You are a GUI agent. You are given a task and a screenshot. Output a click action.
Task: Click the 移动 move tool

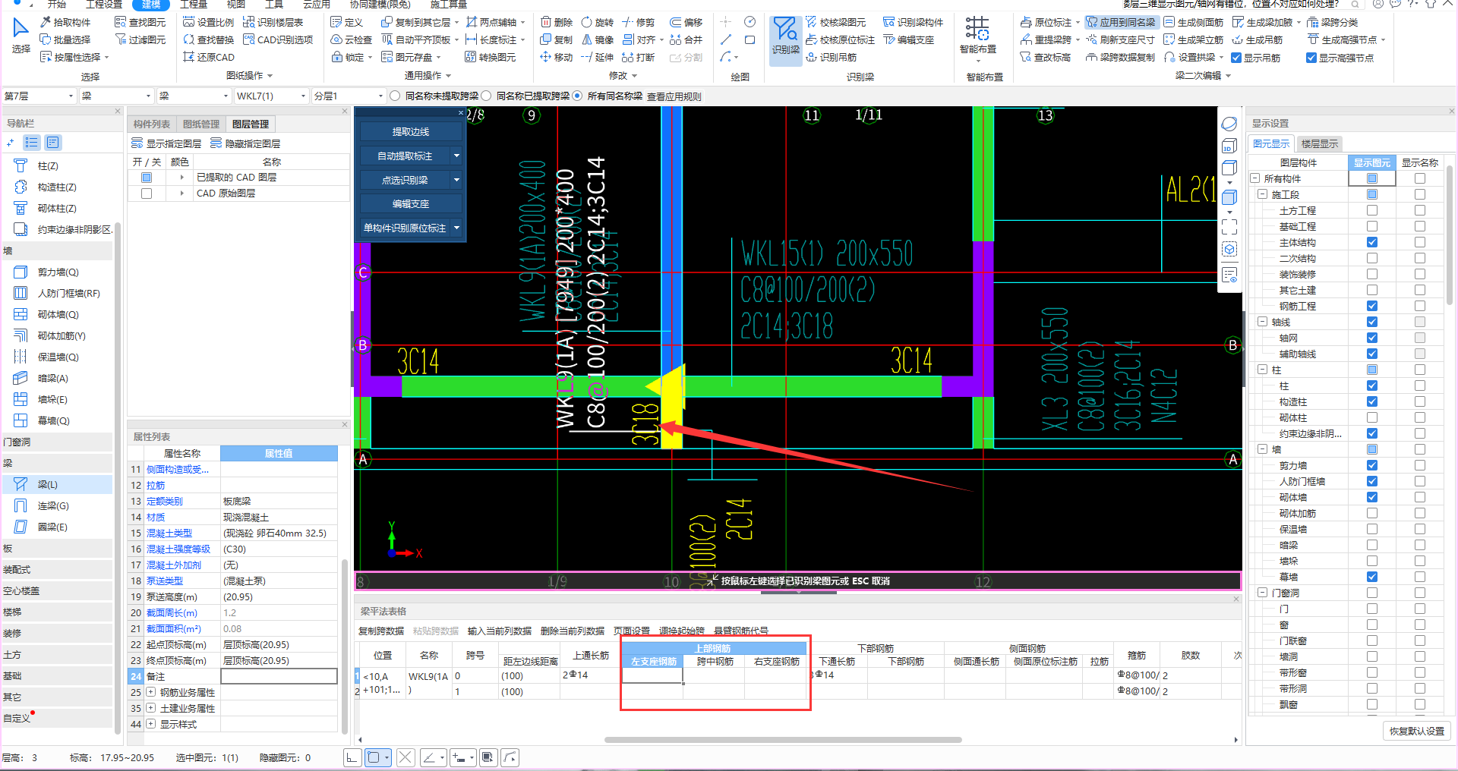coord(557,57)
